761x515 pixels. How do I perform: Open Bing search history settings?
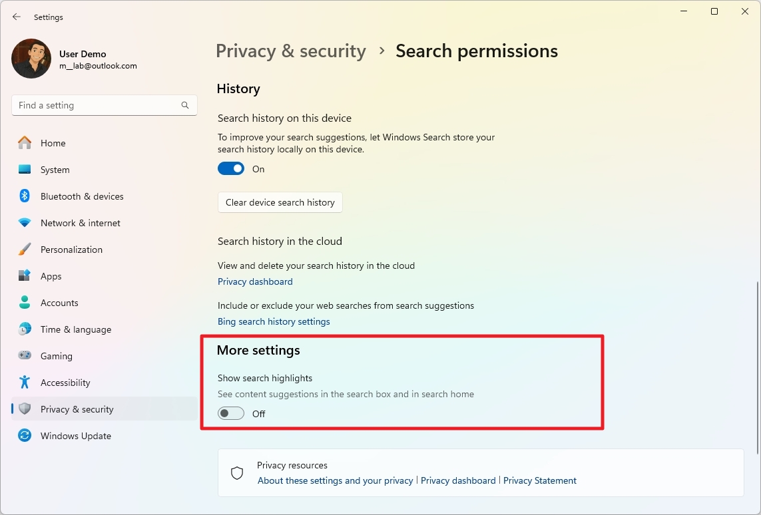274,321
